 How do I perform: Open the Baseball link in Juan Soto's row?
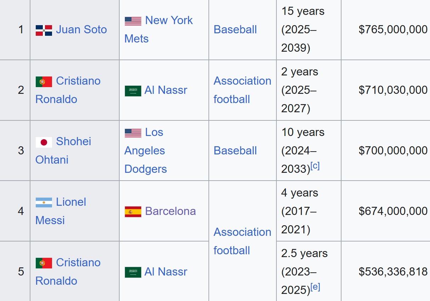point(235,29)
